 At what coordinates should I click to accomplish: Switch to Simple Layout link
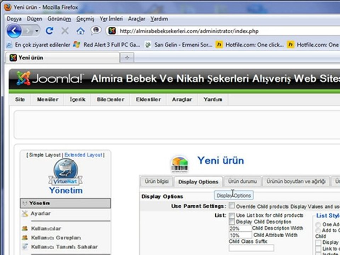click(x=45, y=155)
